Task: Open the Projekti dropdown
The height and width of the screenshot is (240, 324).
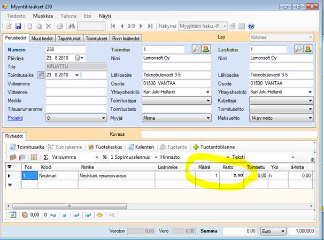Action: point(103,118)
